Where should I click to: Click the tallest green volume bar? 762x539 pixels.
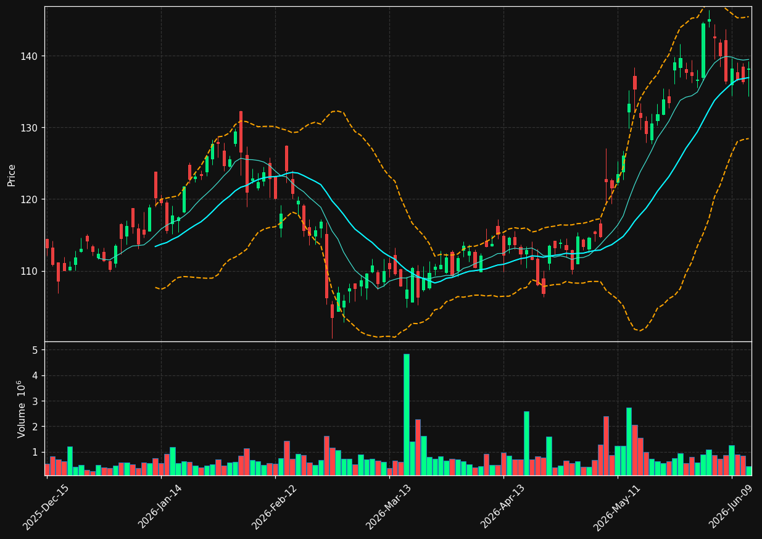407,414
